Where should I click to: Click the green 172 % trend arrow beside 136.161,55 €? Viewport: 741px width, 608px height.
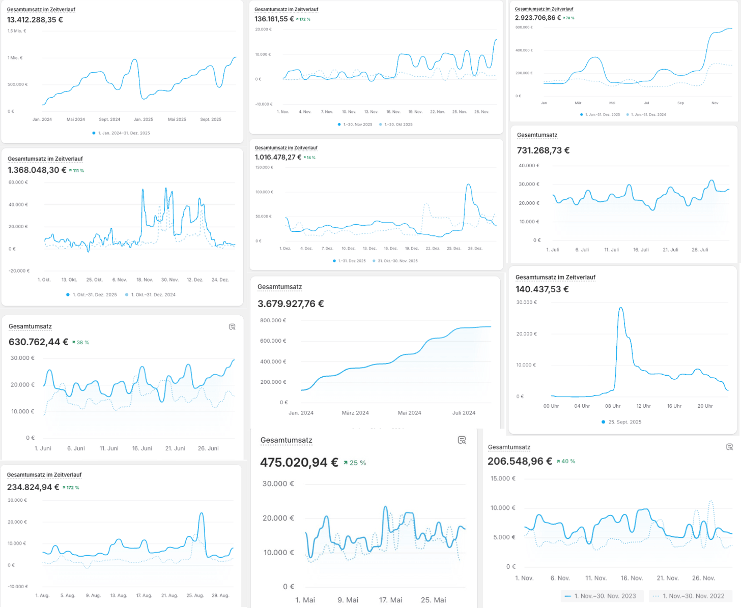tap(298, 19)
